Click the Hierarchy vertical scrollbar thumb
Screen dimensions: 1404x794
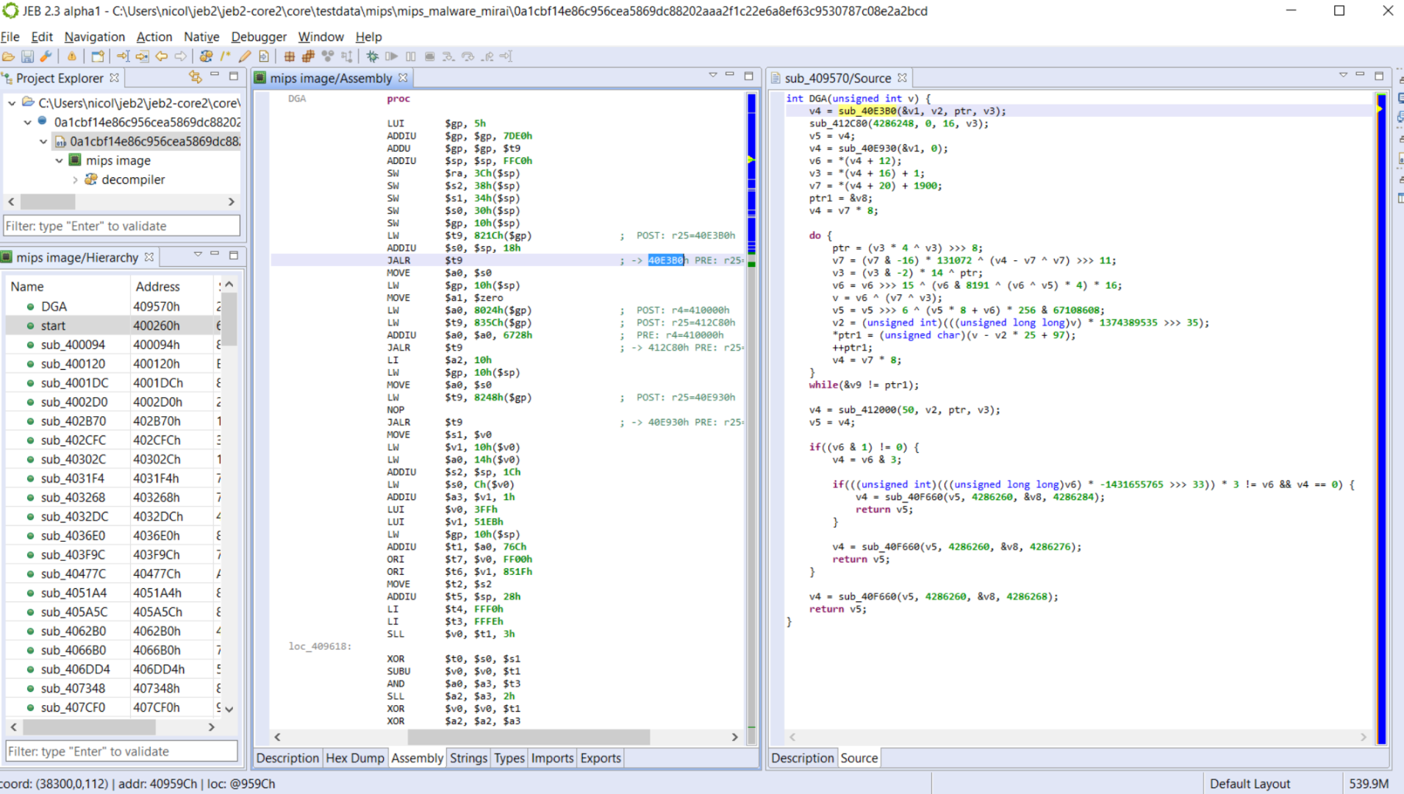click(229, 318)
